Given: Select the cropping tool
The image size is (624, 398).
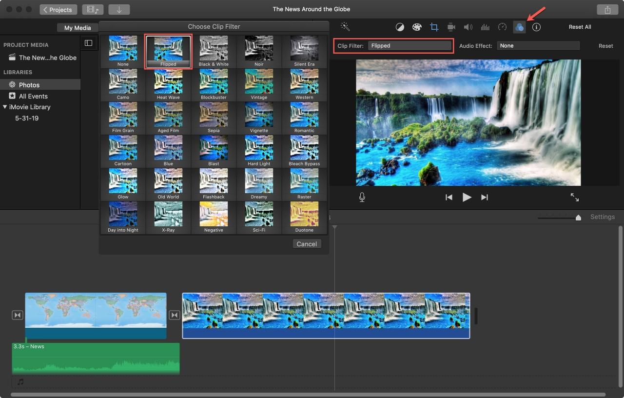Looking at the screenshot, I should click(x=434, y=27).
